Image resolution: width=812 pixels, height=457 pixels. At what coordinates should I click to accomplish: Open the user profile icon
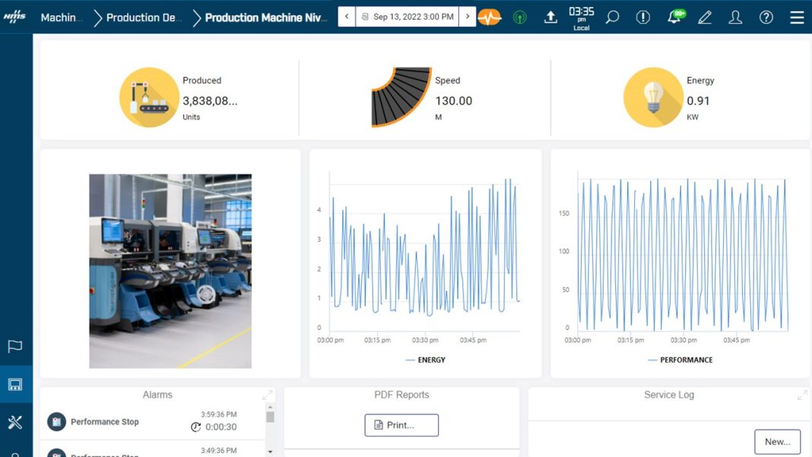point(735,17)
